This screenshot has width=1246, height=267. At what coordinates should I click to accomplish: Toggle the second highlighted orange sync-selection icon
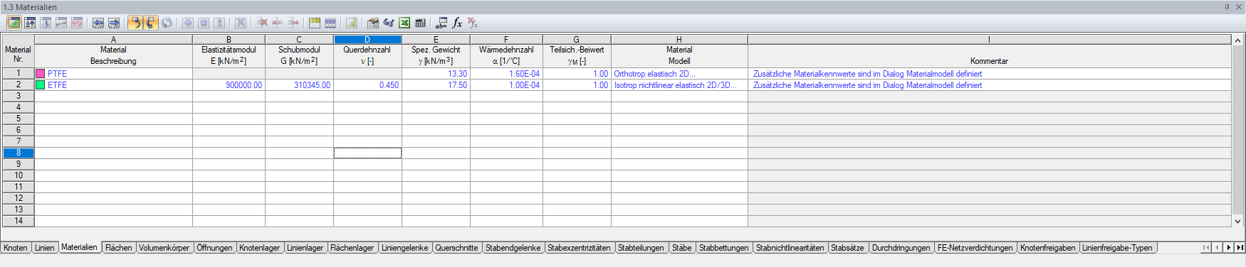click(x=150, y=23)
